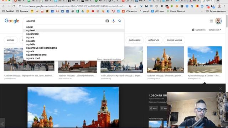
Task: Select suggestion 'square root'
Action: 74,58
